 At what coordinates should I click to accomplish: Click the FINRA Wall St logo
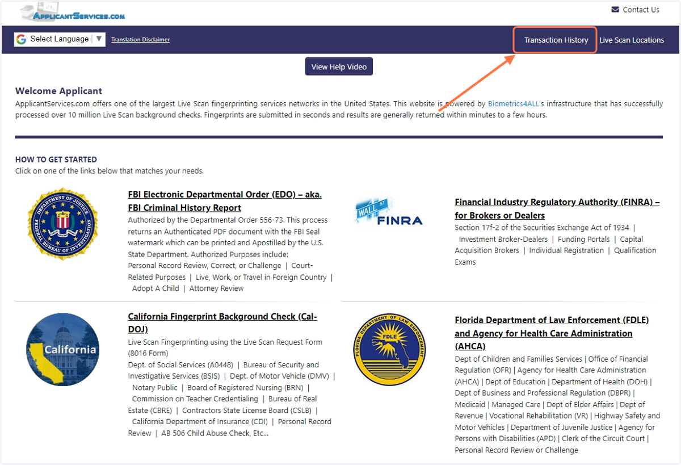point(389,212)
